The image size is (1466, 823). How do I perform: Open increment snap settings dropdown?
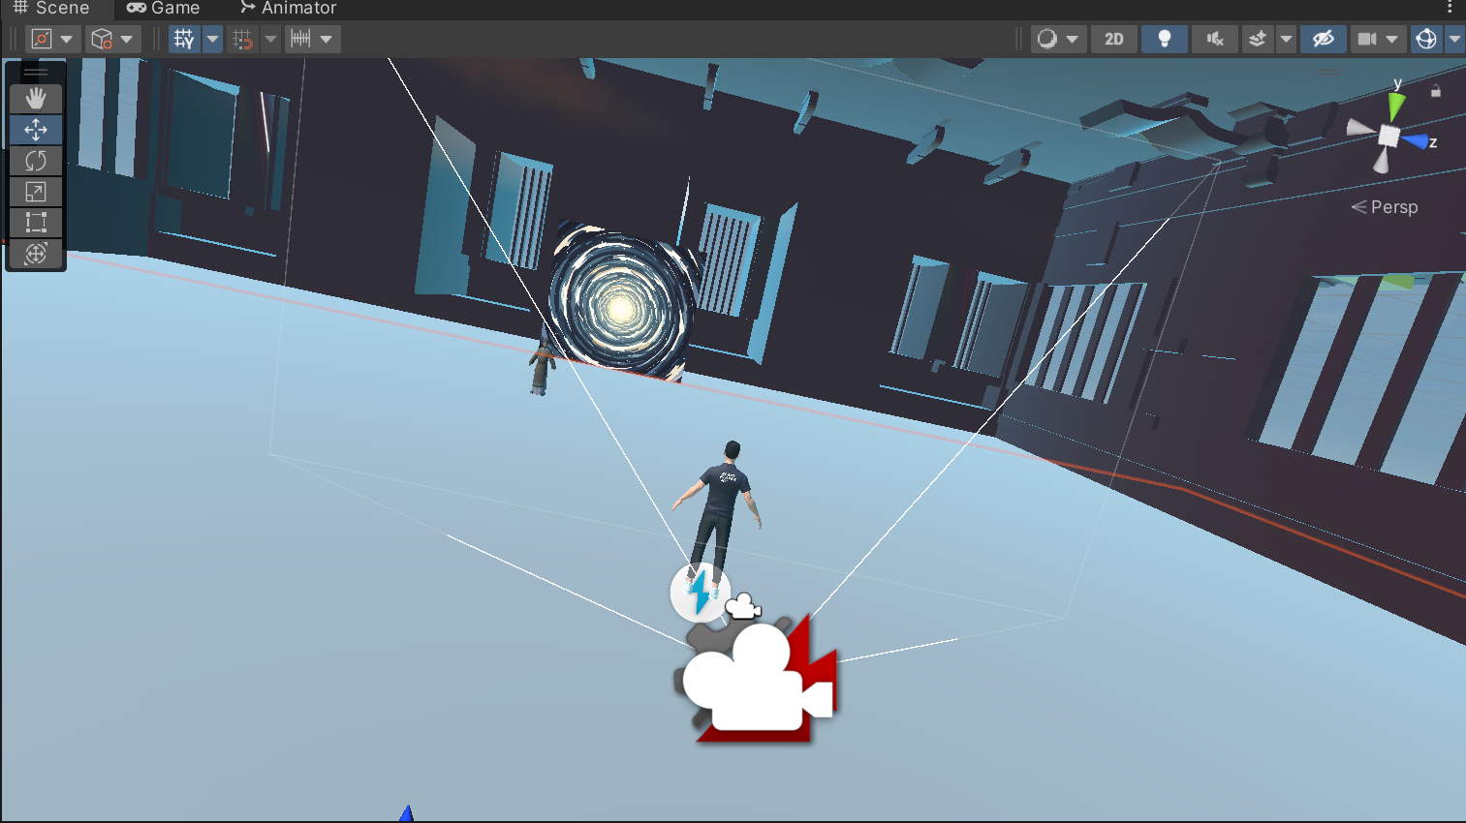click(x=328, y=39)
